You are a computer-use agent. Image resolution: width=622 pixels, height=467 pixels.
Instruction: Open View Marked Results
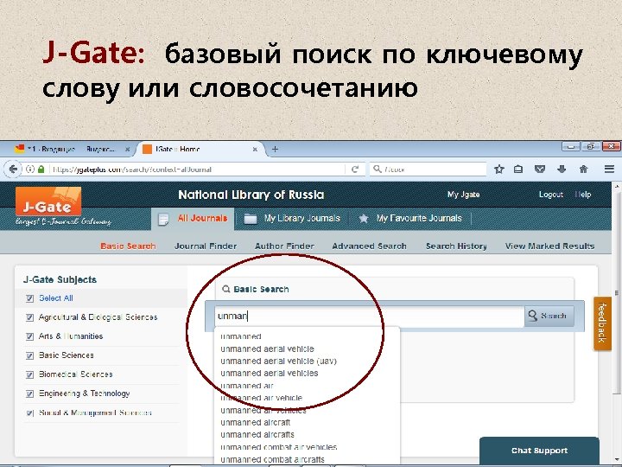549,246
